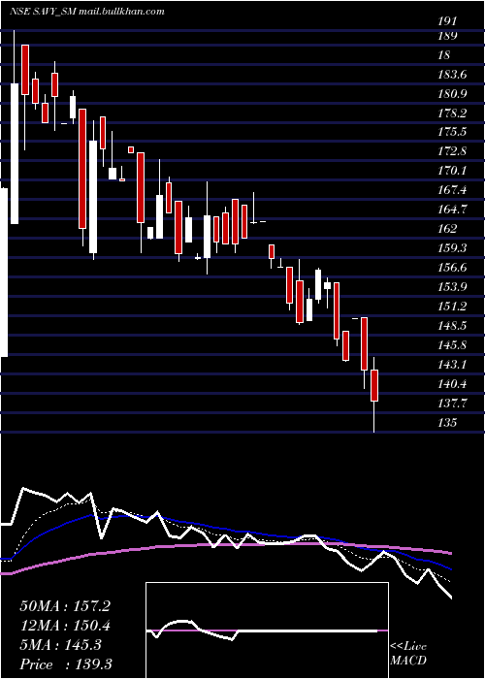This screenshot has width=485, height=679.
Task: Click the 151.2 price axis label
Action: (x=452, y=307)
